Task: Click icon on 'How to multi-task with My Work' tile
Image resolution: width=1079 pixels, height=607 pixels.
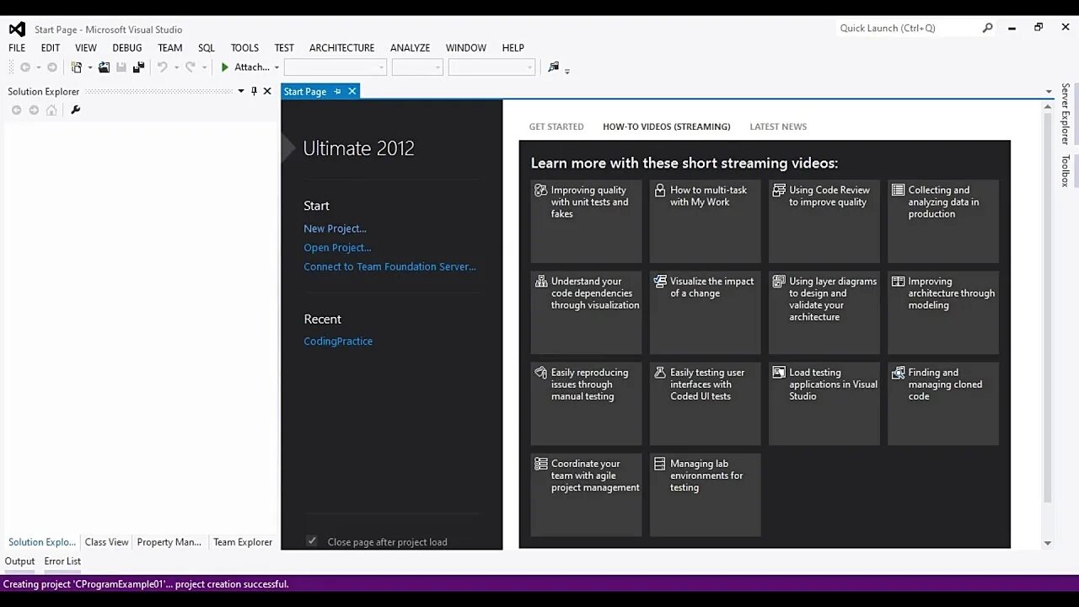Action: tap(660, 191)
